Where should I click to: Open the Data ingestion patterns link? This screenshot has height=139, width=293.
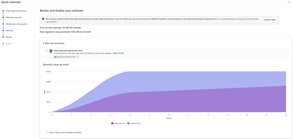pos(16,11)
